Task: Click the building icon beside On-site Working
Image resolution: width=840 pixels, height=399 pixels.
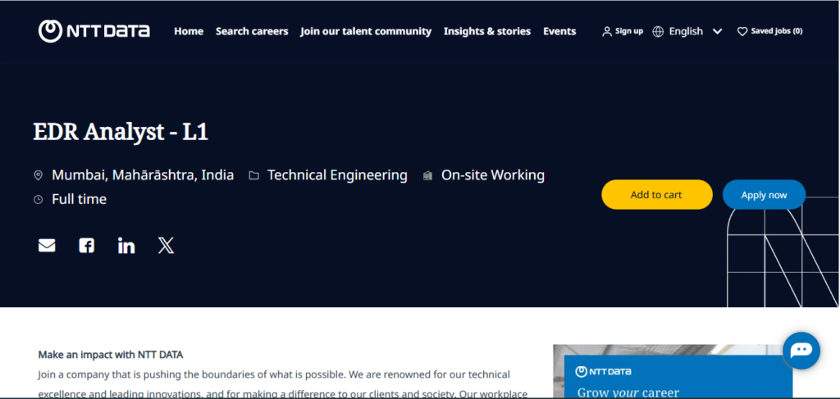Action: tap(427, 175)
